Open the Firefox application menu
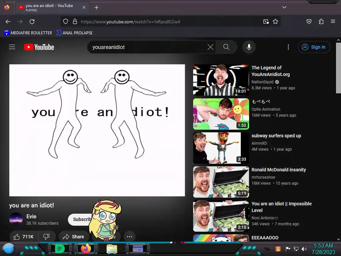 tap(333, 21)
